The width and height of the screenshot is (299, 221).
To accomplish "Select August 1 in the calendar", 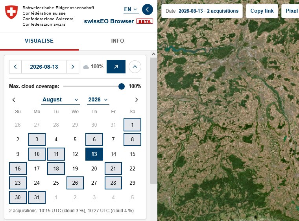I will point(132,125).
